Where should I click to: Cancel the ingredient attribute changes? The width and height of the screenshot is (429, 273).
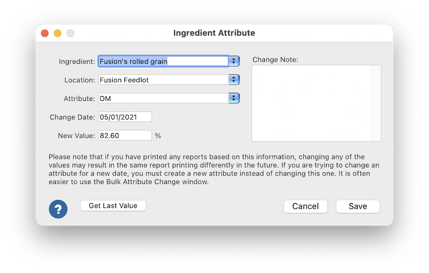pos(305,206)
